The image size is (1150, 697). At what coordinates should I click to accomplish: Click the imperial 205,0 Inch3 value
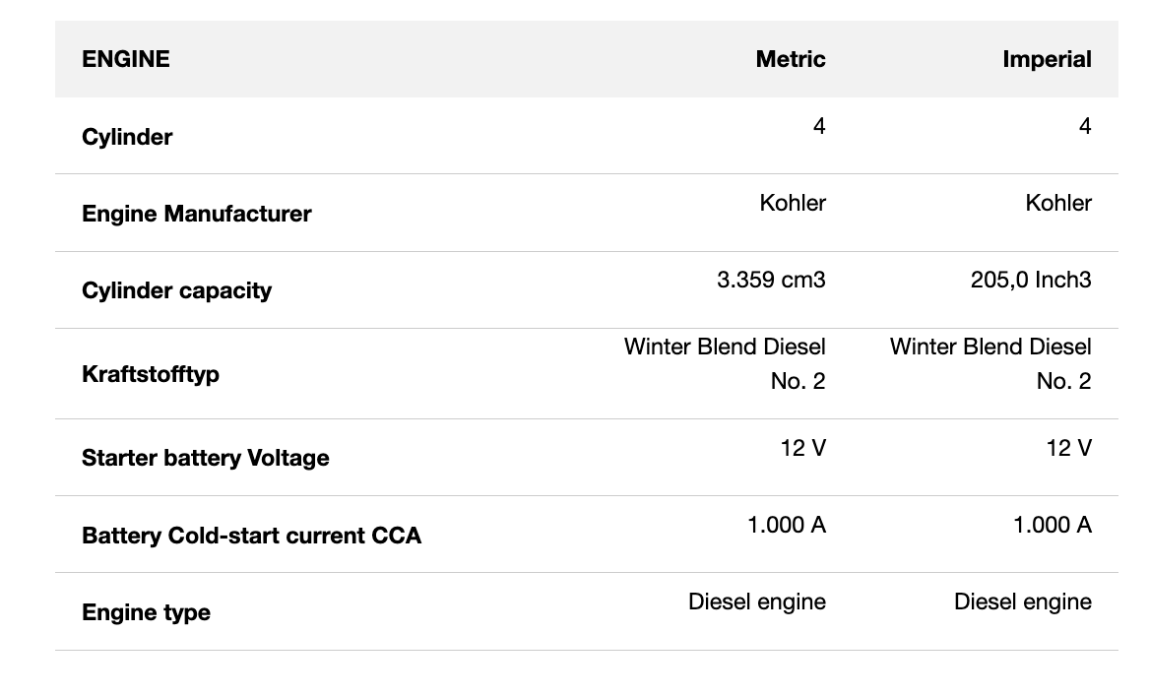[1031, 280]
